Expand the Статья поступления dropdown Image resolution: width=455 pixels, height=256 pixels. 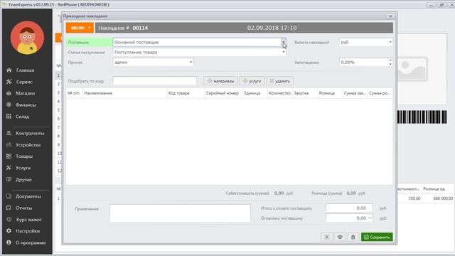(x=284, y=52)
